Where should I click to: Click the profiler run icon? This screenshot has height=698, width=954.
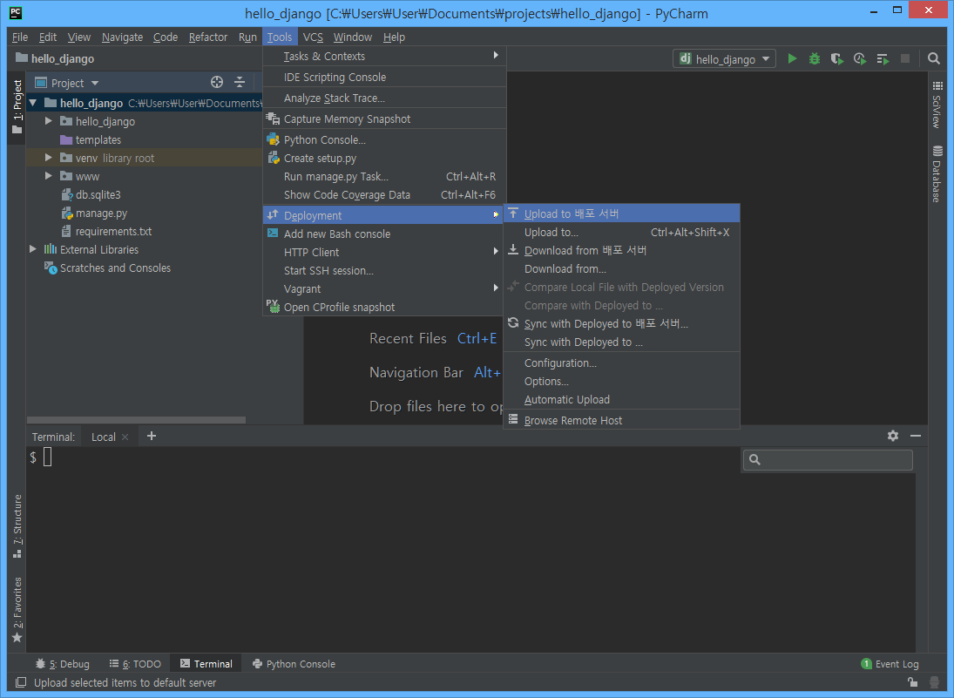tap(860, 58)
